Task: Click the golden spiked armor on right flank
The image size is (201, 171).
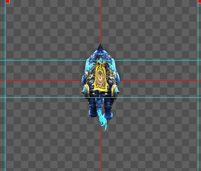Action: [x=116, y=90]
